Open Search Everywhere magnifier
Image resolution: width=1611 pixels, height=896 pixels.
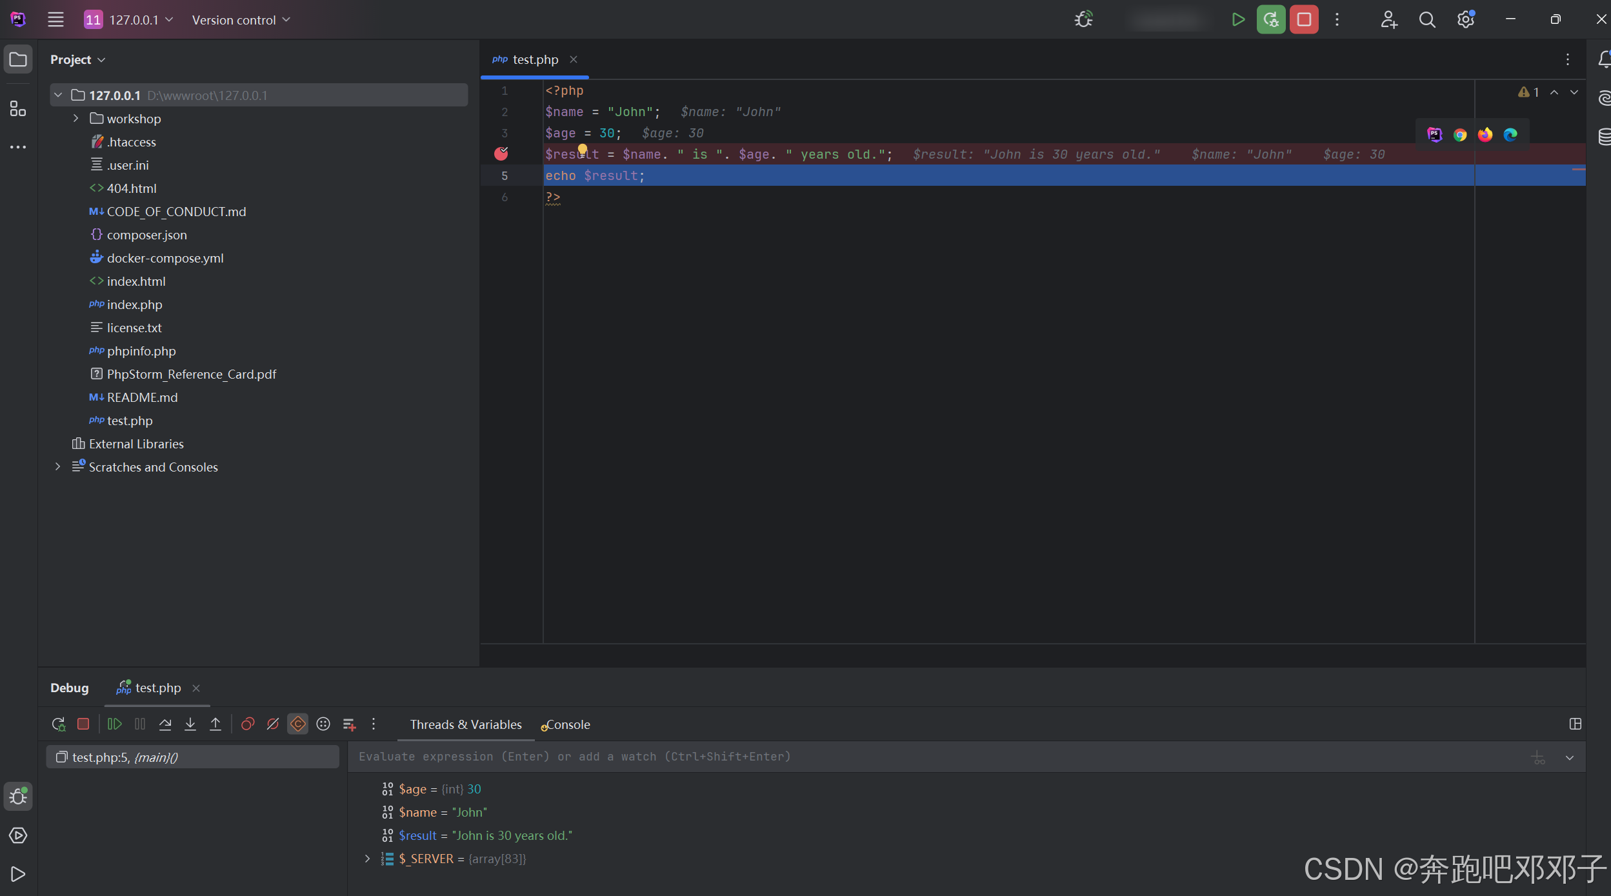pyautogui.click(x=1427, y=19)
